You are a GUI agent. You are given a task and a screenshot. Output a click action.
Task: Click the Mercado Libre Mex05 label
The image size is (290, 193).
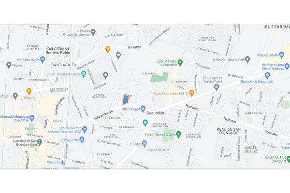pos(229,60)
